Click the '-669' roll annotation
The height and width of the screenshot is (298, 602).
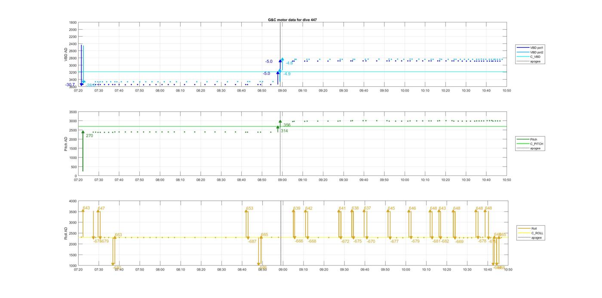pyautogui.click(x=459, y=242)
